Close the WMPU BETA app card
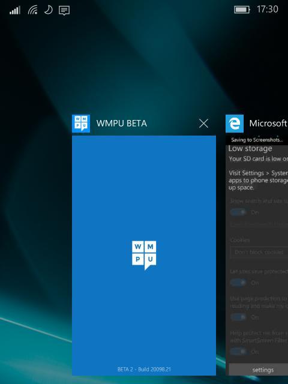288x384 pixels. [203, 124]
